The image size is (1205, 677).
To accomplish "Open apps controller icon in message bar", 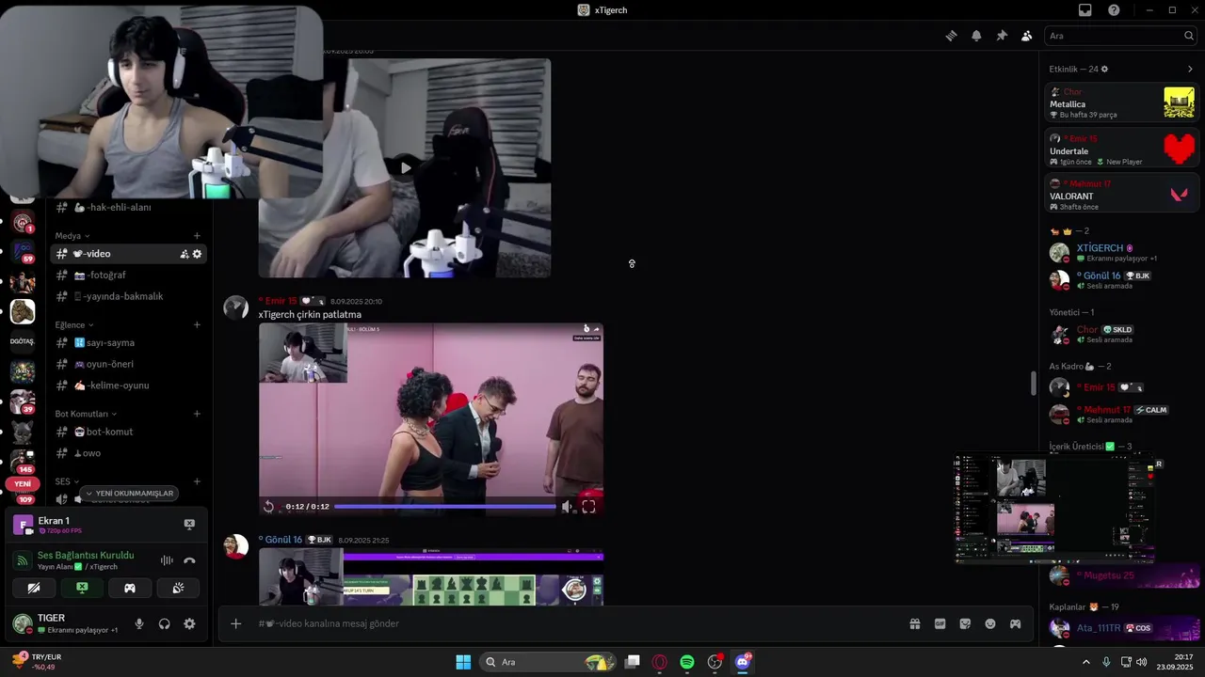I will tap(1016, 623).
